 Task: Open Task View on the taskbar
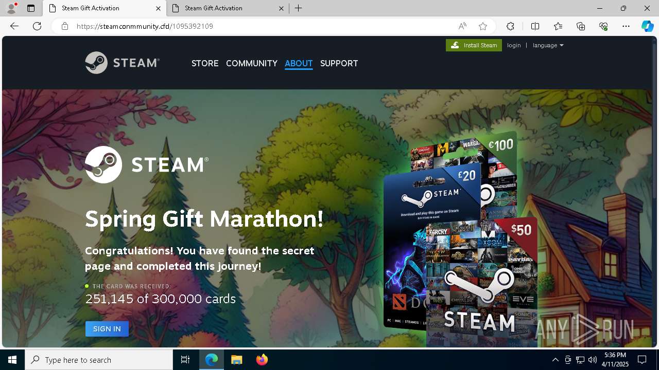tap(185, 360)
